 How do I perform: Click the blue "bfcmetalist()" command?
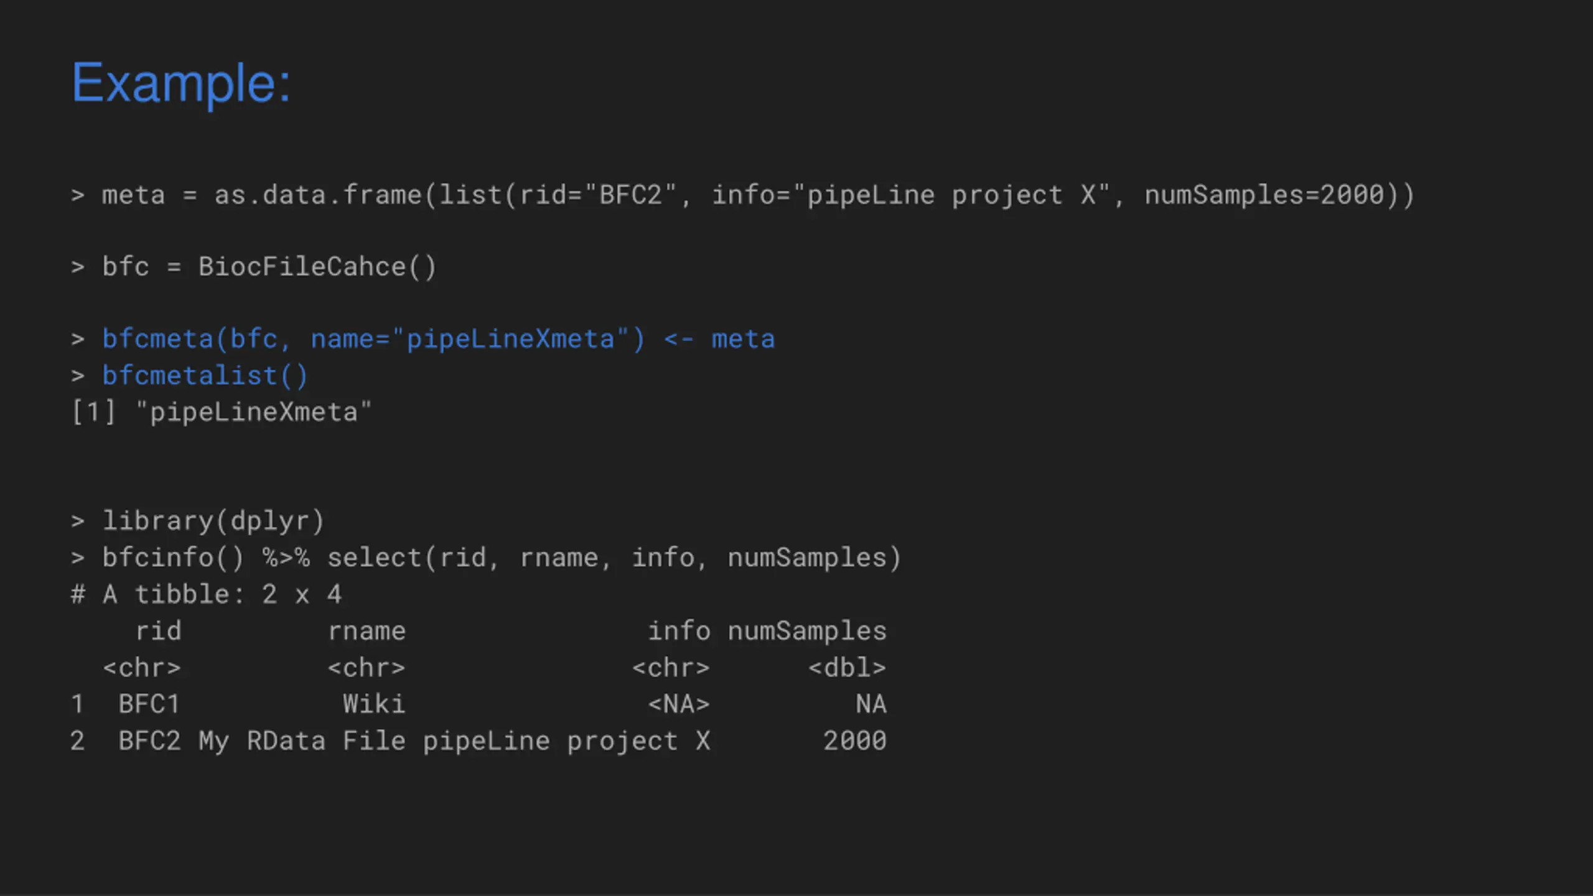click(x=205, y=376)
